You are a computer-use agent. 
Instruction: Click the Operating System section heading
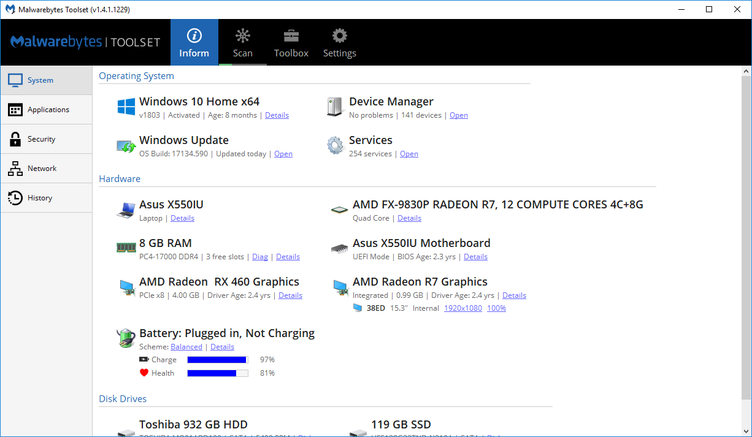coord(136,76)
